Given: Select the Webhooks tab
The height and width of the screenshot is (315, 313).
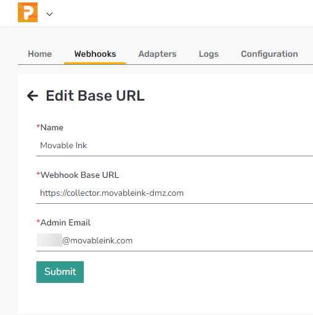Looking at the screenshot, I should coord(95,54).
